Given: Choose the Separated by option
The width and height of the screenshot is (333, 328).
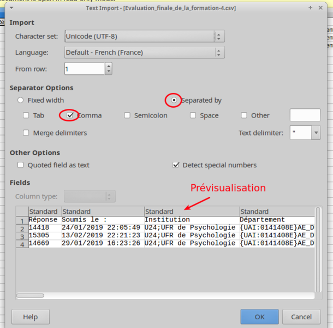Looking at the screenshot, I should [x=174, y=100].
